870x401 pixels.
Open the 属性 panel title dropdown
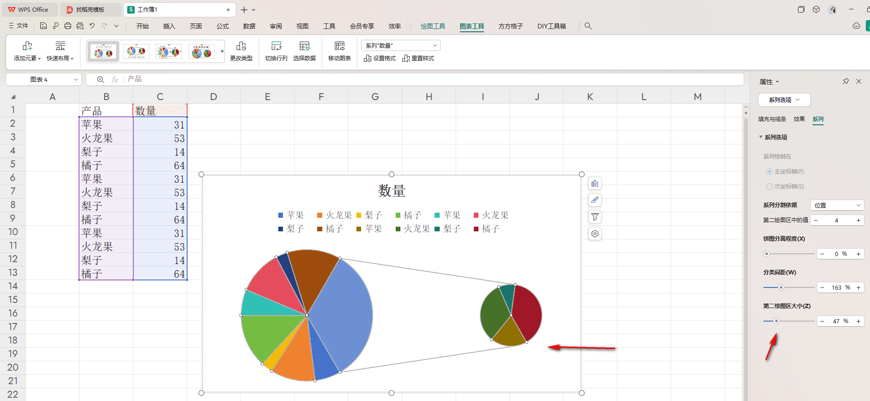[x=777, y=82]
